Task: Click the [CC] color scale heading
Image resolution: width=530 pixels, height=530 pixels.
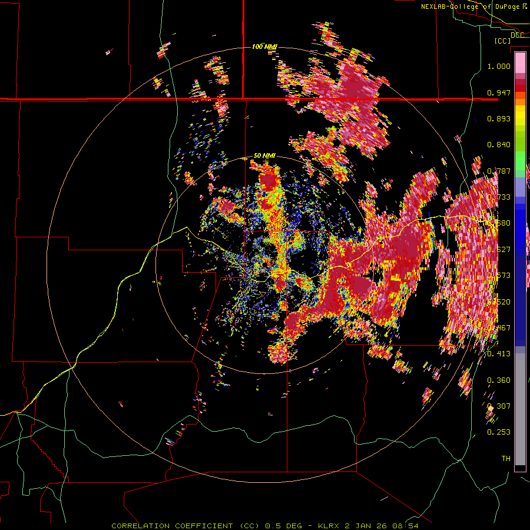Action: (x=503, y=41)
